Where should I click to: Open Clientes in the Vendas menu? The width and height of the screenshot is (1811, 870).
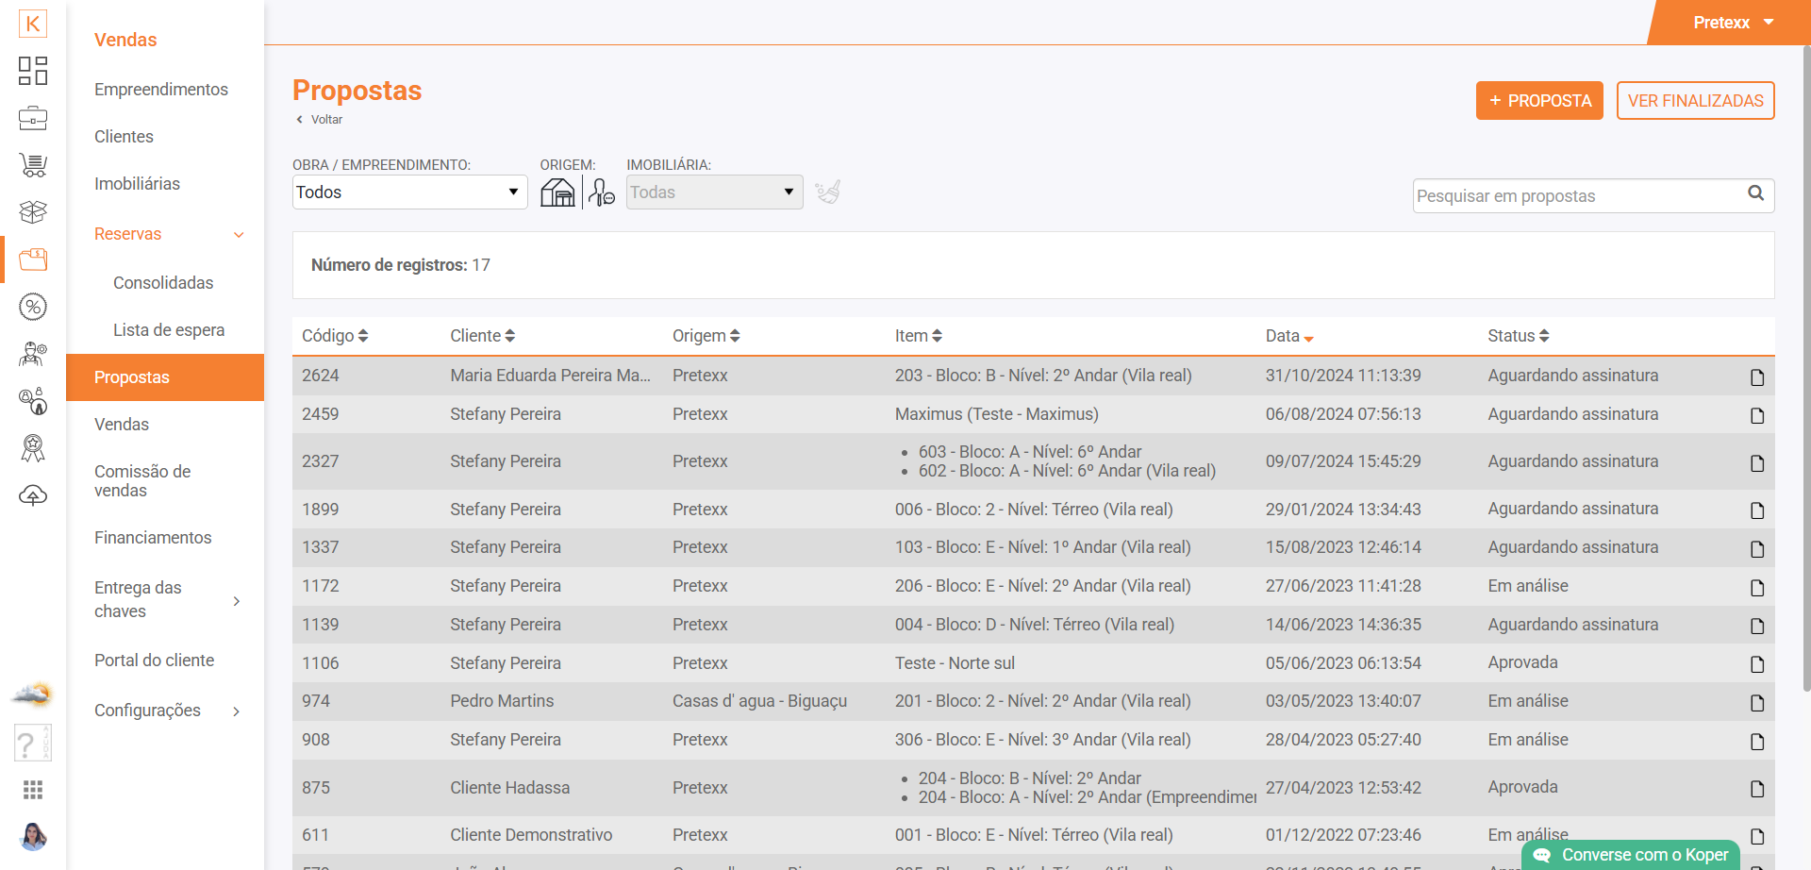pyautogui.click(x=124, y=137)
